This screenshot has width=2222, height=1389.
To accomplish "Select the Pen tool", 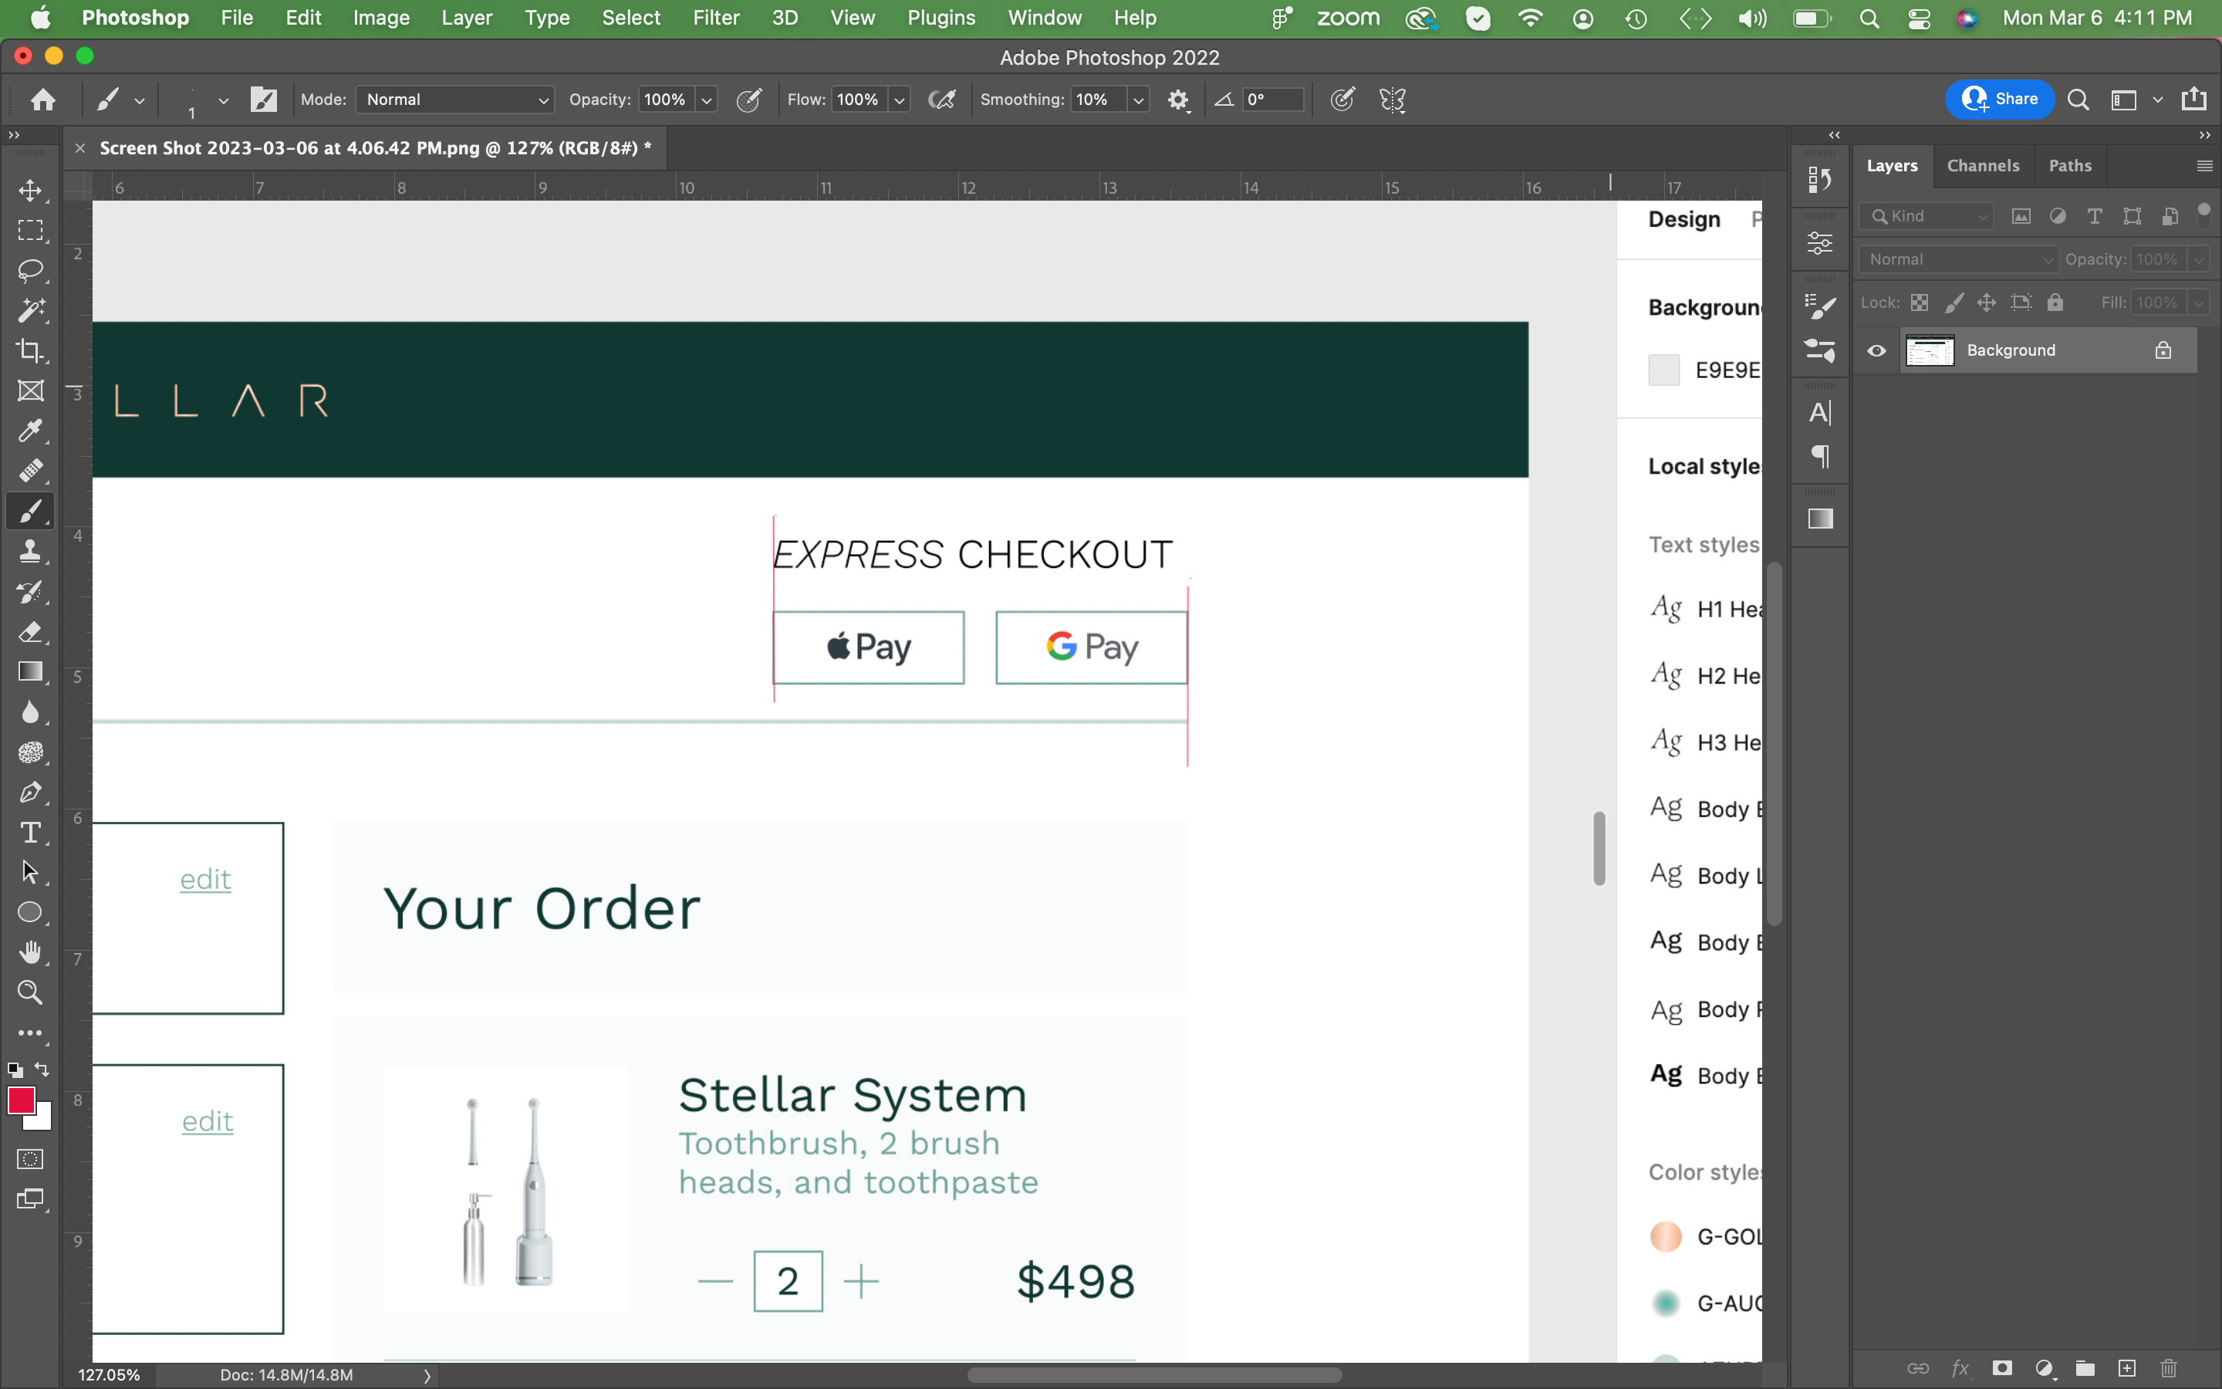I will pos(30,792).
